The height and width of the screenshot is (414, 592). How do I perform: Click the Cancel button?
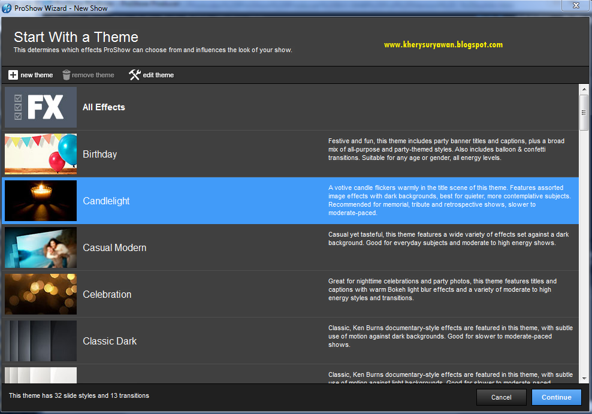(502, 397)
